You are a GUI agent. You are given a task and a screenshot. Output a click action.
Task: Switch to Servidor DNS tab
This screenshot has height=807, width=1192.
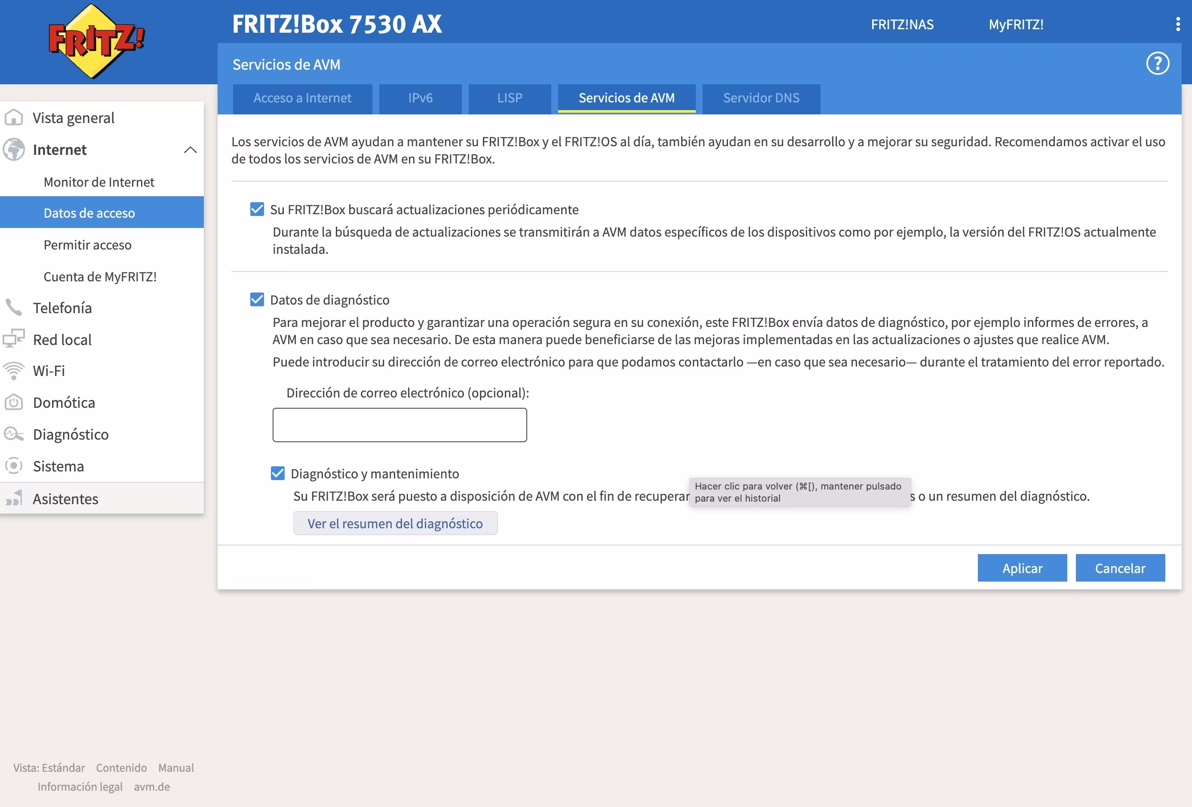click(761, 98)
